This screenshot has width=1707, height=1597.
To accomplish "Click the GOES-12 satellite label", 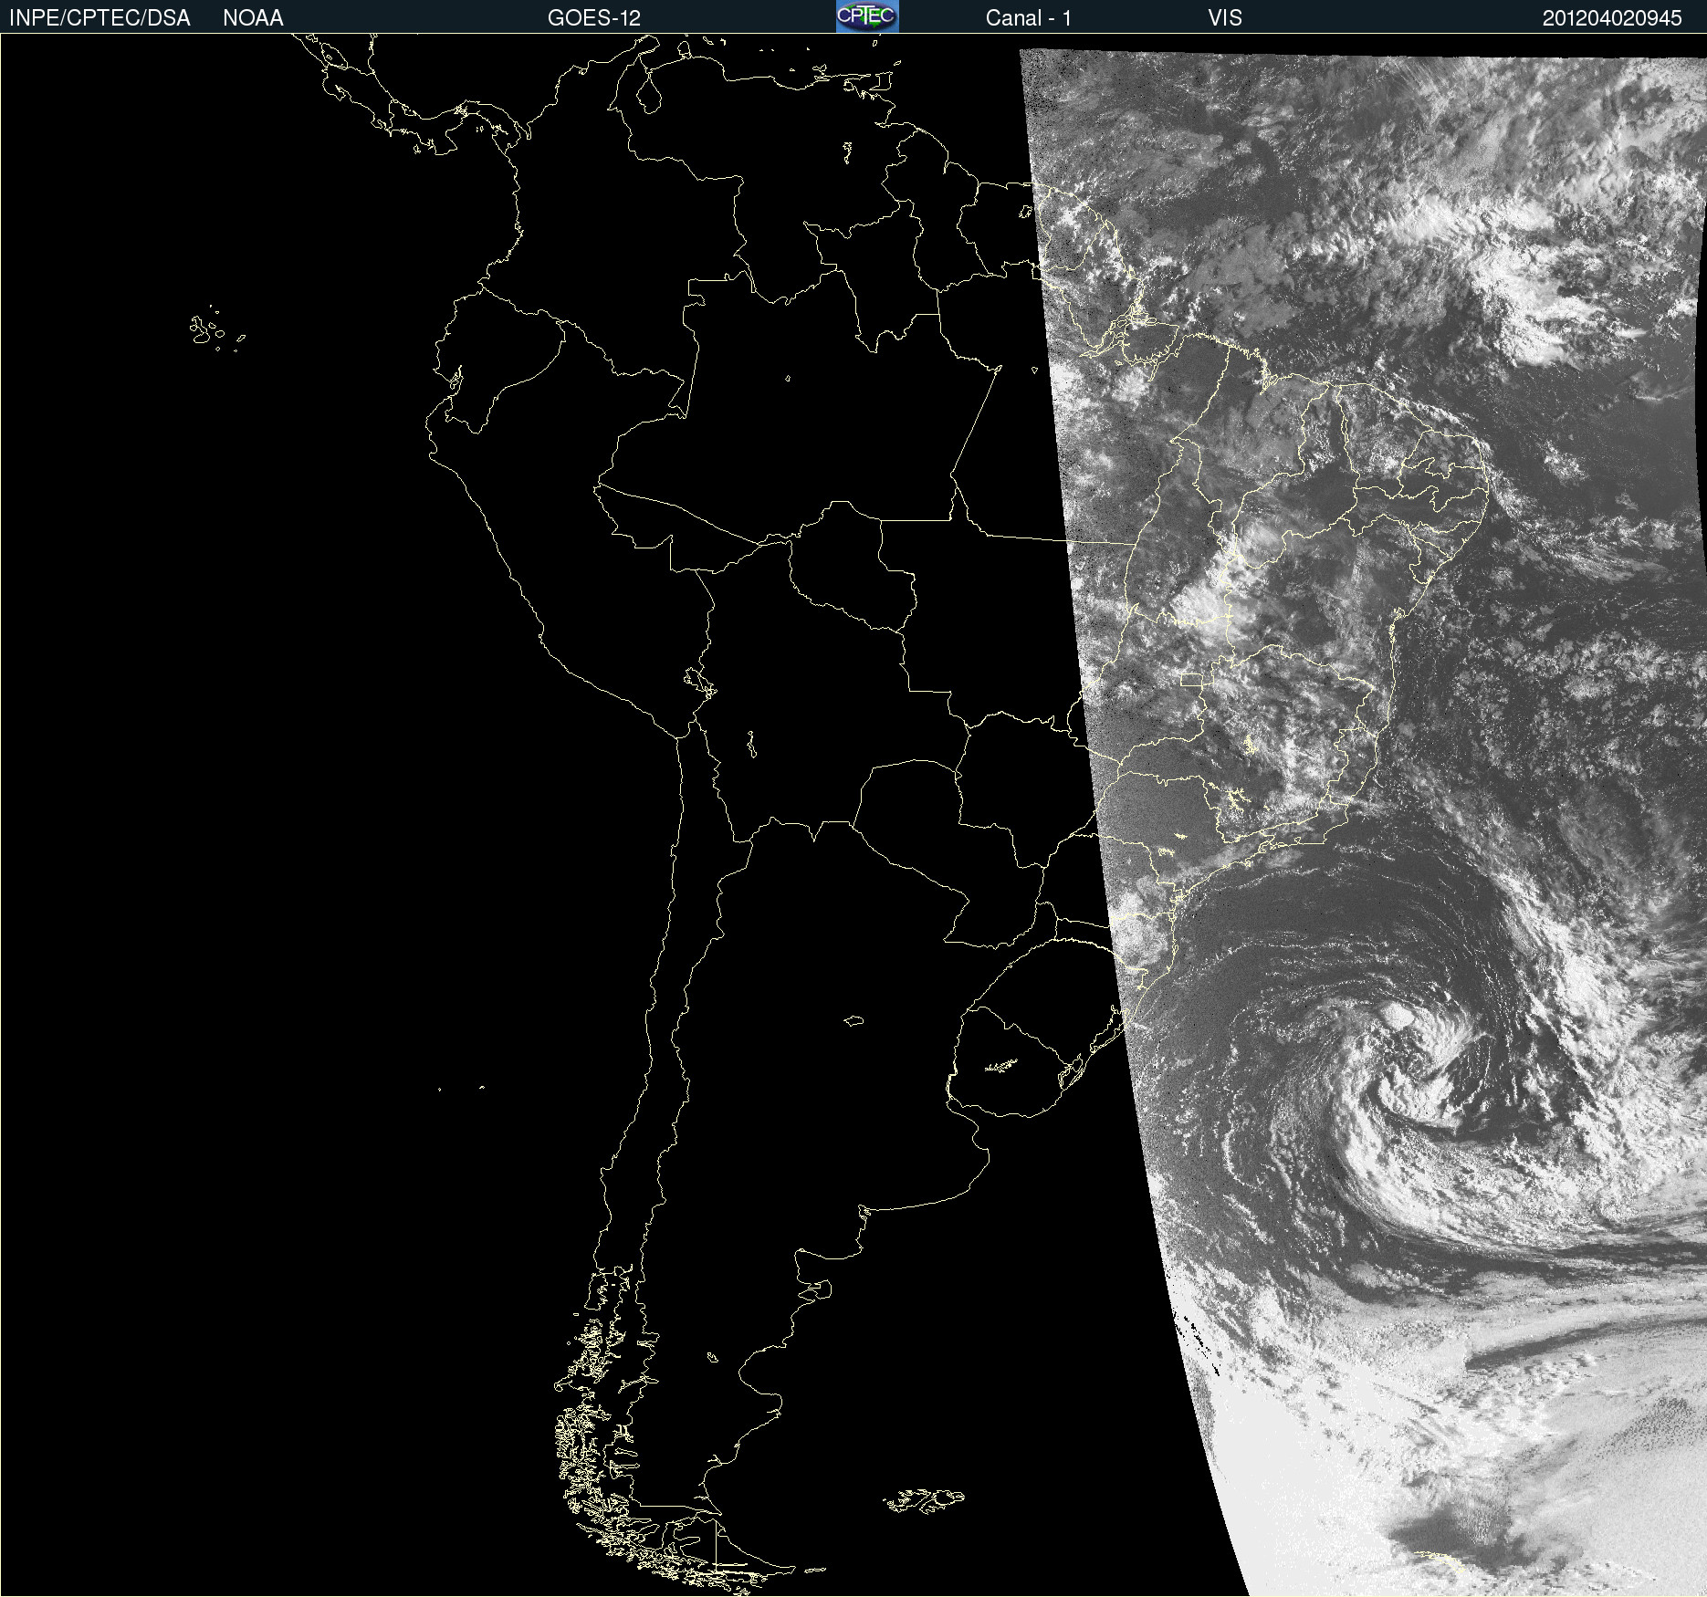I will tap(594, 18).
